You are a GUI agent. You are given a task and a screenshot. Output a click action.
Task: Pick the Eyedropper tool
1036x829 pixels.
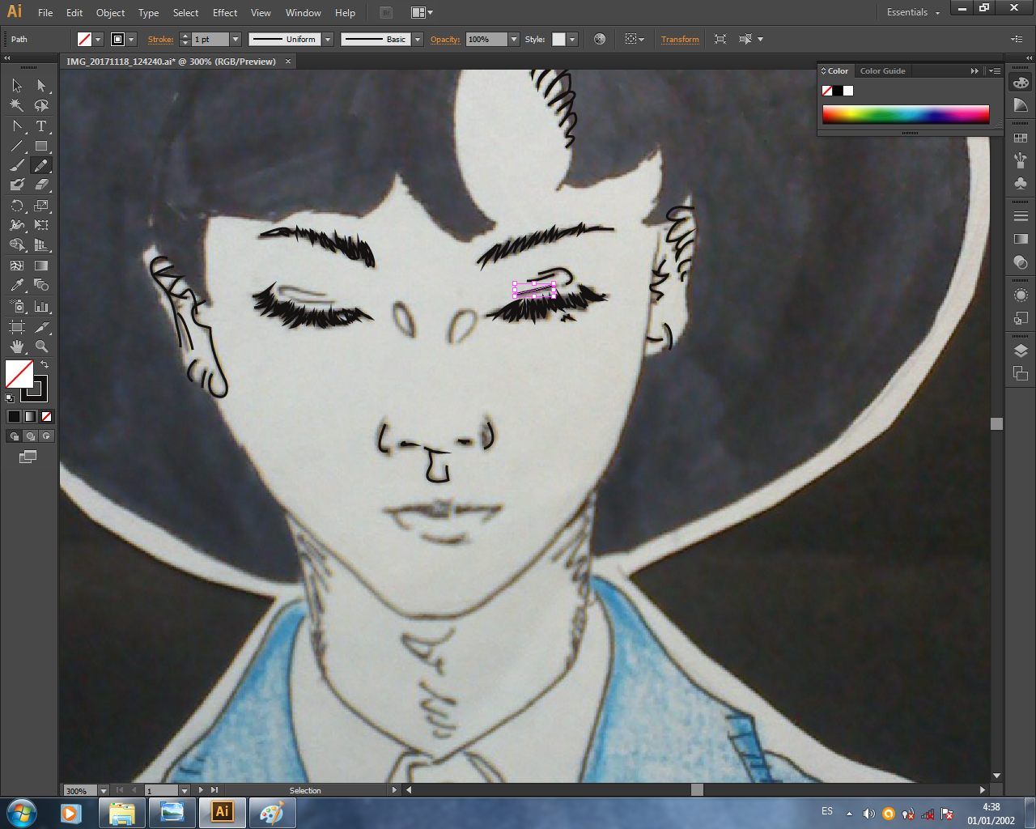click(17, 285)
